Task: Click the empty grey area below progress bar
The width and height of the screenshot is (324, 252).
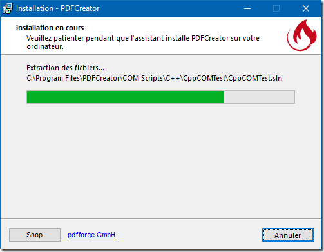Action: tap(160, 161)
